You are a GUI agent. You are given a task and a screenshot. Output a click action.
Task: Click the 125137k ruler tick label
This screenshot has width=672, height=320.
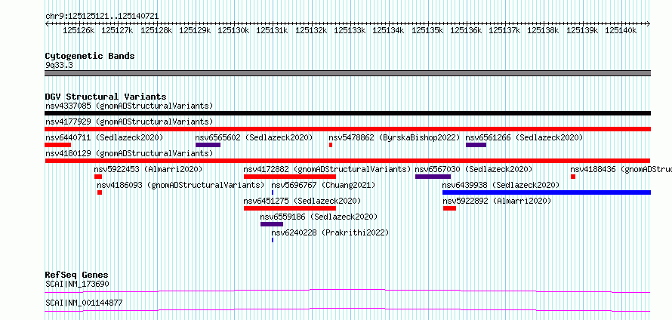point(504,30)
